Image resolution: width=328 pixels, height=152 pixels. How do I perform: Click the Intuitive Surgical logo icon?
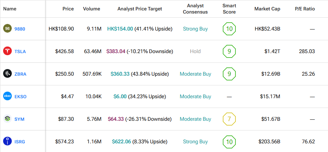(x=8, y=142)
